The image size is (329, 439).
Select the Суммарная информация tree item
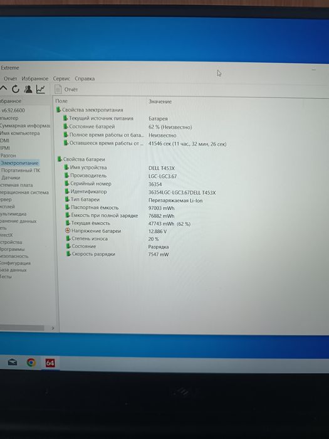24,125
